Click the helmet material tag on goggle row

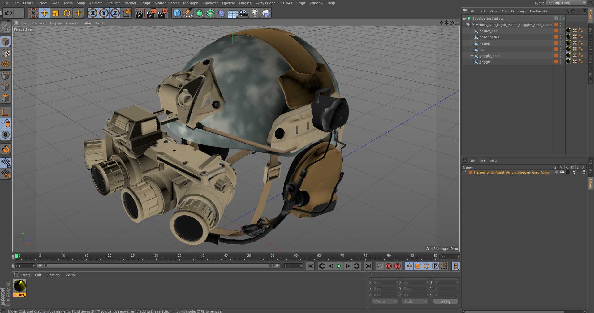coord(569,62)
